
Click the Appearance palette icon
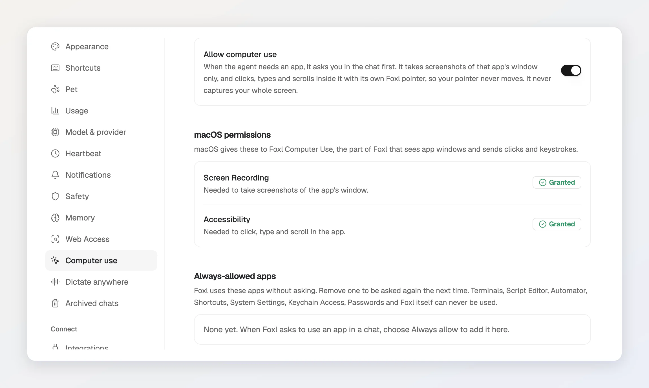pos(55,46)
